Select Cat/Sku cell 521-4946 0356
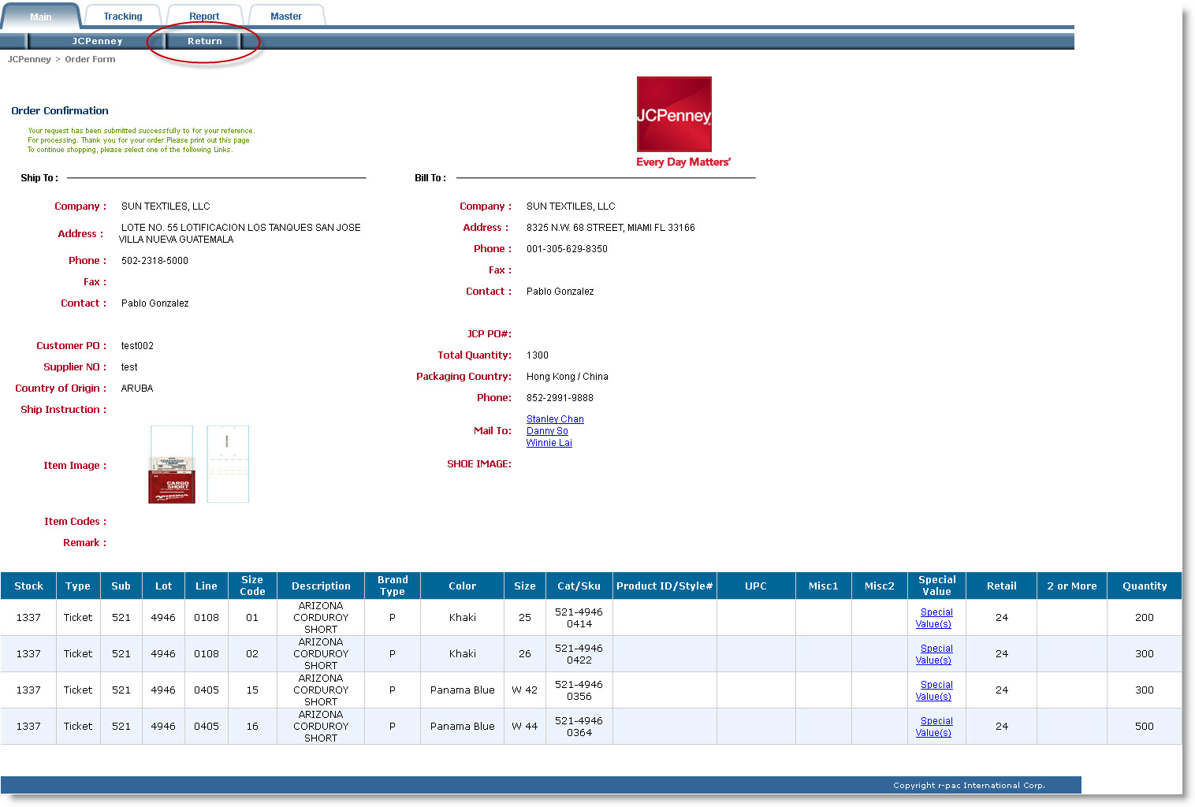 pos(579,690)
